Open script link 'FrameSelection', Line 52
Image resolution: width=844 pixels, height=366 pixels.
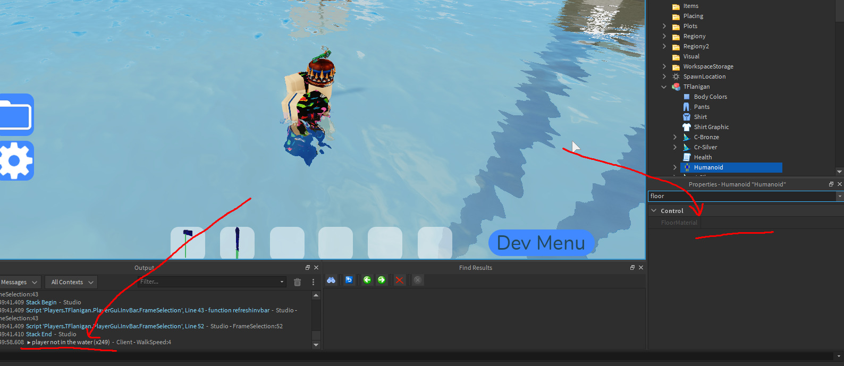point(115,326)
